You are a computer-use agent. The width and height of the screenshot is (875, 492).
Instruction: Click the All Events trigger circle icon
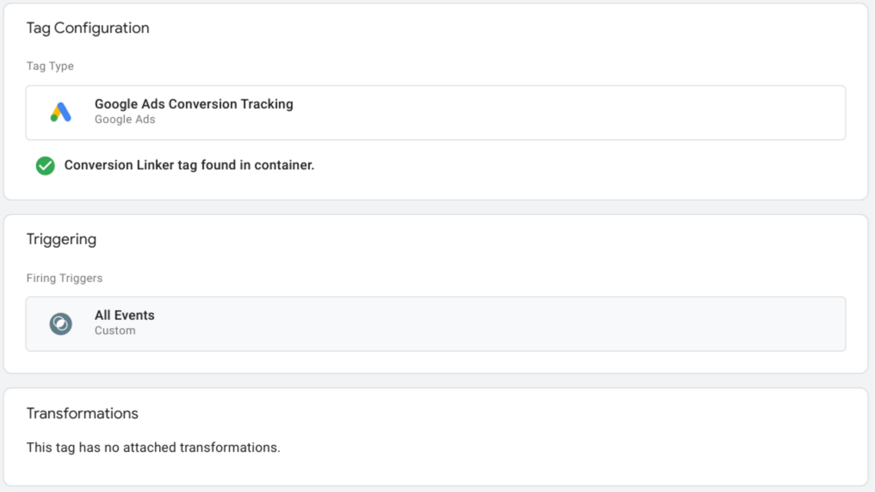[61, 323]
